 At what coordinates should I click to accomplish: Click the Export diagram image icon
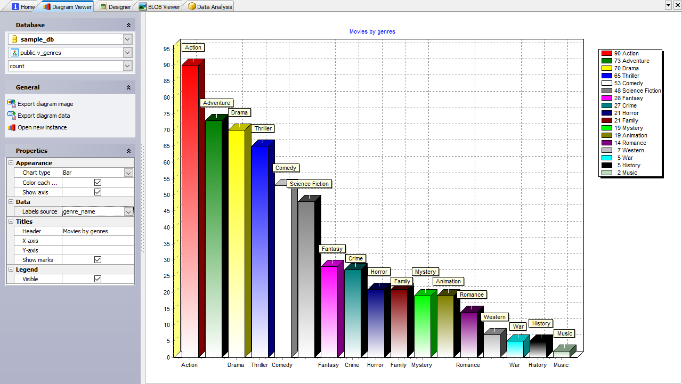pyautogui.click(x=12, y=104)
